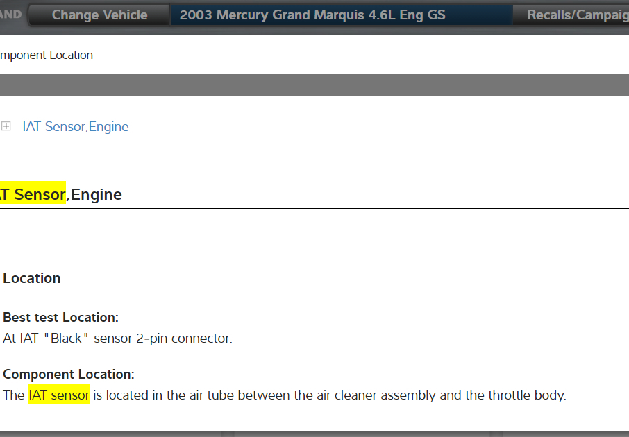Click the Location section heading
The image size is (629, 437).
point(32,278)
